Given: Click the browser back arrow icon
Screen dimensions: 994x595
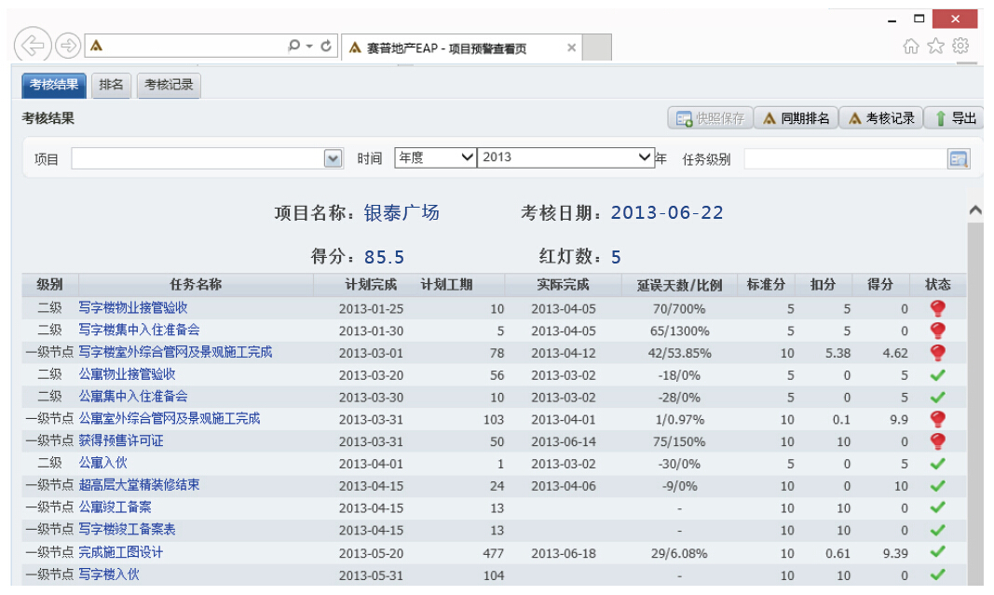Looking at the screenshot, I should (33, 46).
